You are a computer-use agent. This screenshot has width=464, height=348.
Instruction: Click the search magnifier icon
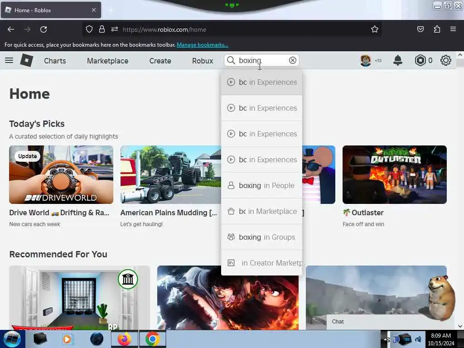click(231, 60)
